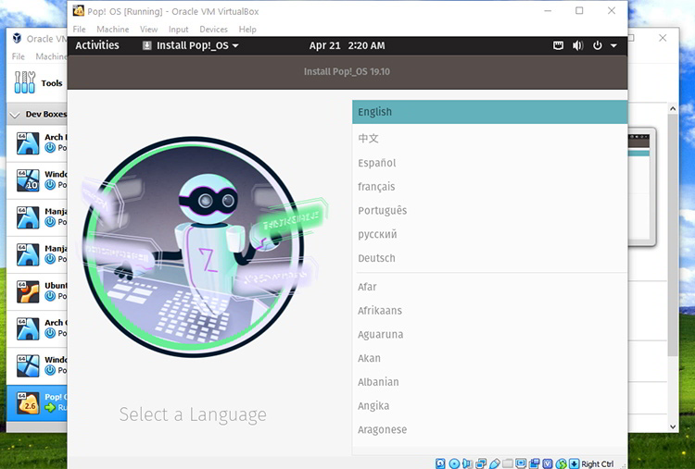The height and width of the screenshot is (469, 695).
Task: Select Afar language
Action: point(490,287)
